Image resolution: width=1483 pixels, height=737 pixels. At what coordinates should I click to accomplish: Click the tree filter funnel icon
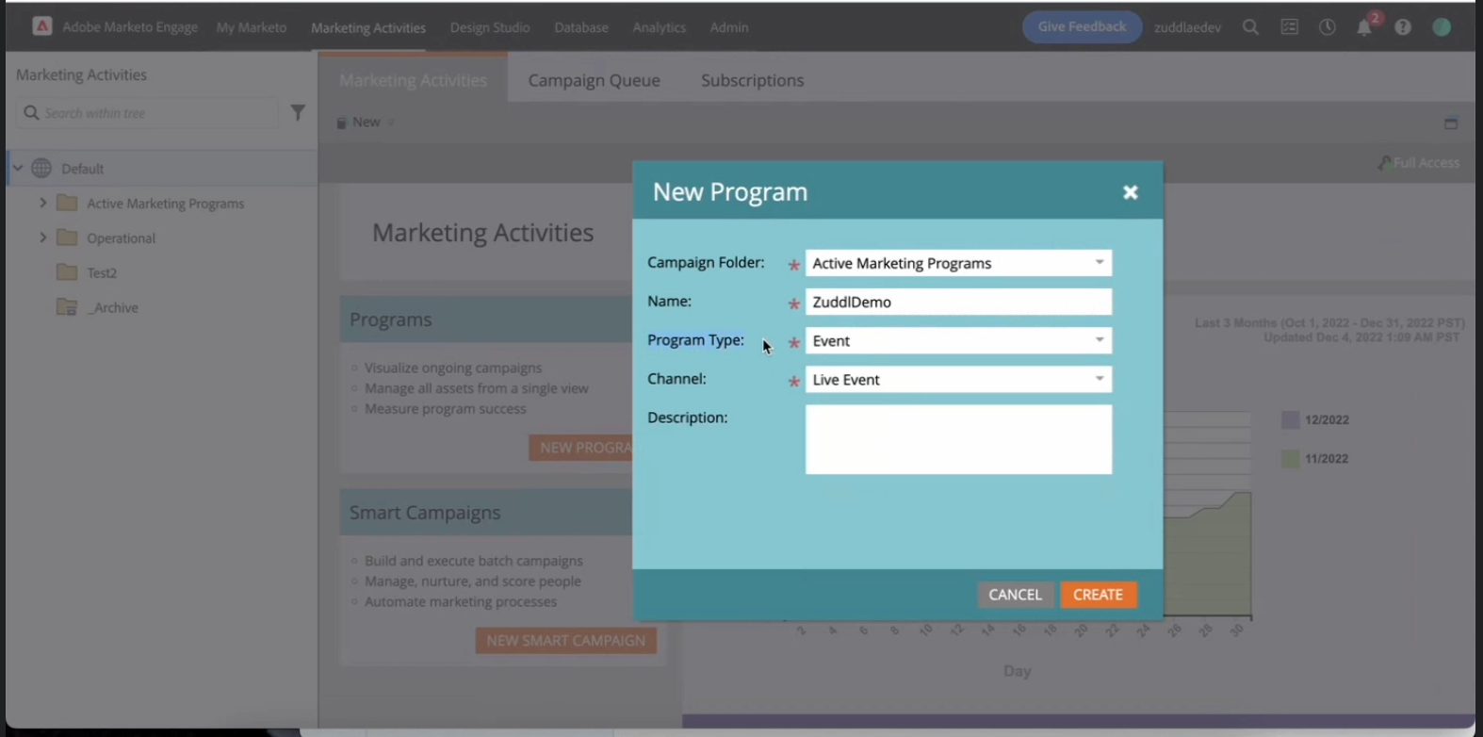(x=298, y=113)
